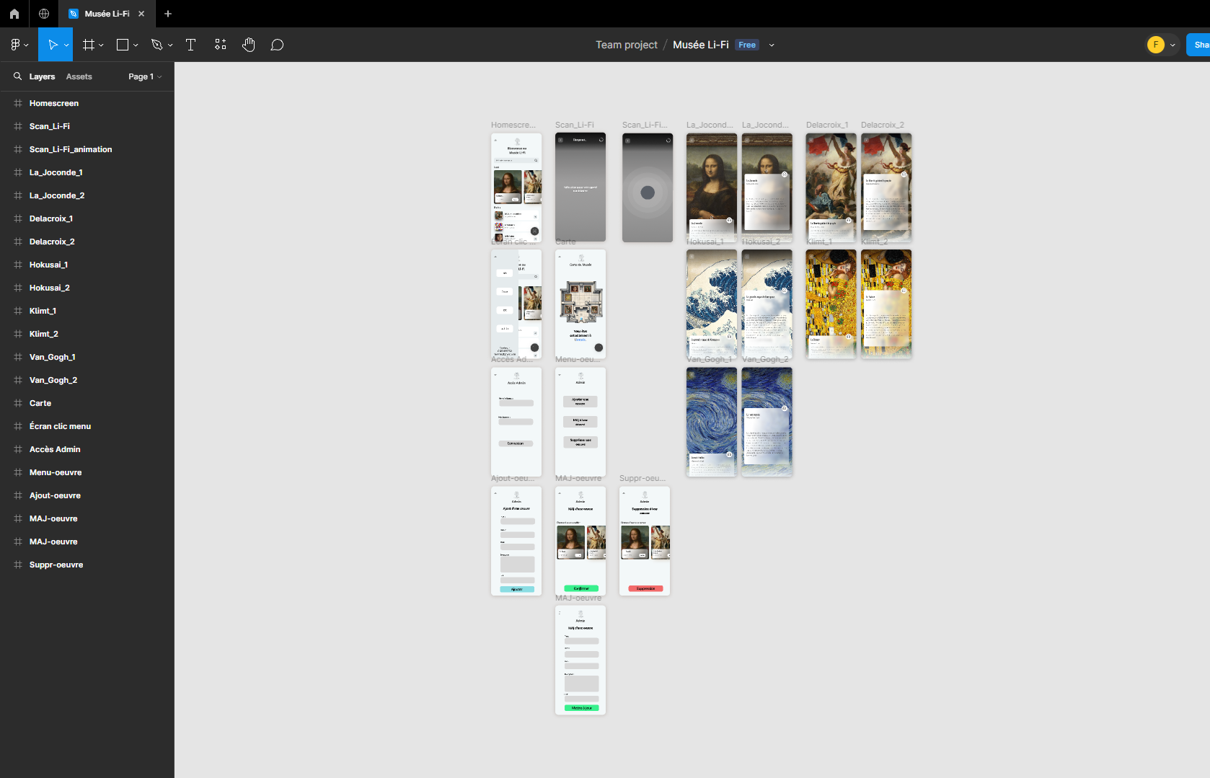The image size is (1210, 778).
Task: Select the Comment tool
Action: click(277, 45)
